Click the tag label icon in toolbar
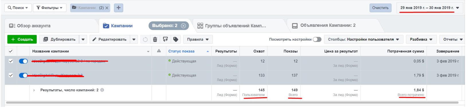The height and width of the screenshot is (108, 469). point(176,39)
